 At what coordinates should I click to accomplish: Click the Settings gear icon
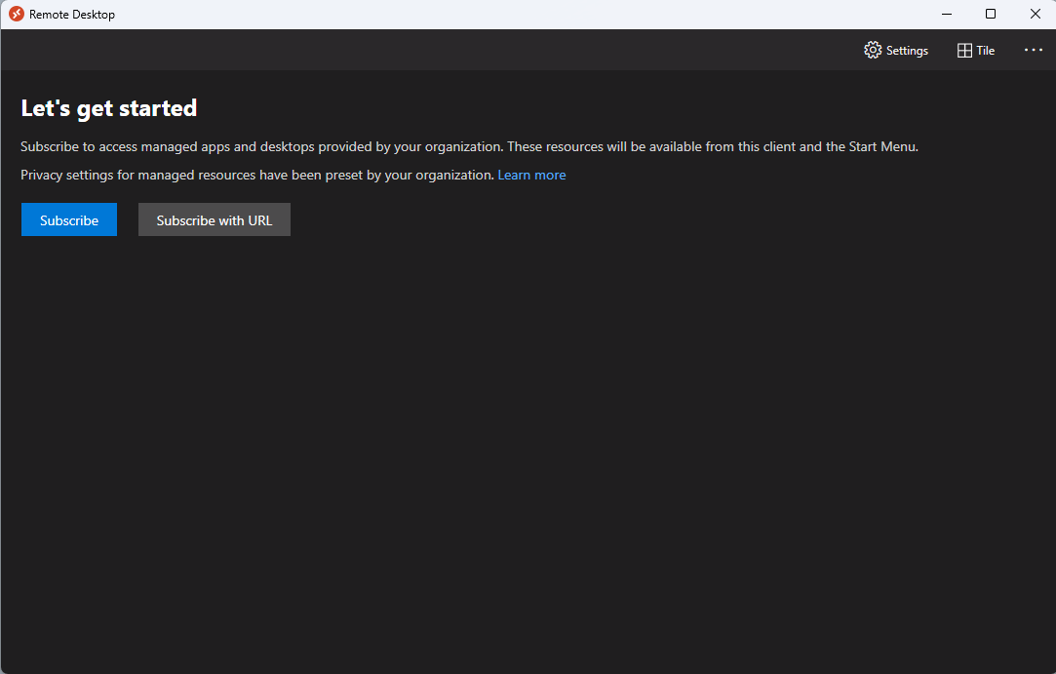(873, 50)
